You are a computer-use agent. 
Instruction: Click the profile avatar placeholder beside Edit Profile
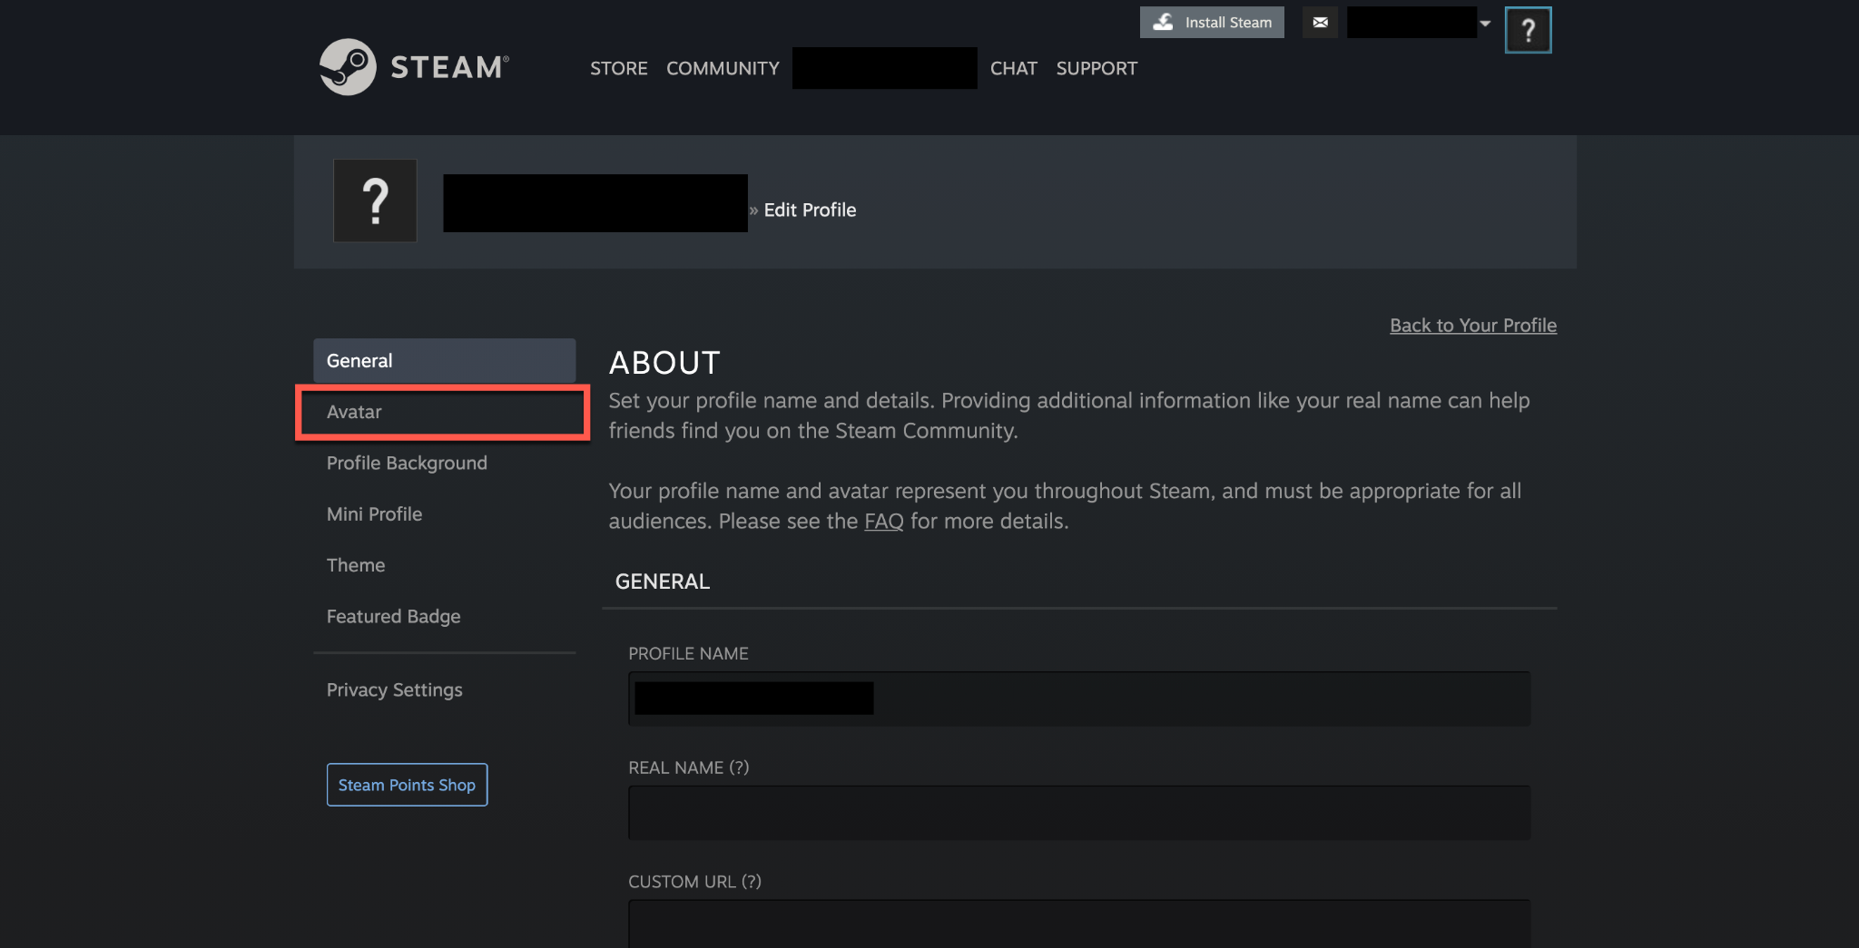pos(375,201)
